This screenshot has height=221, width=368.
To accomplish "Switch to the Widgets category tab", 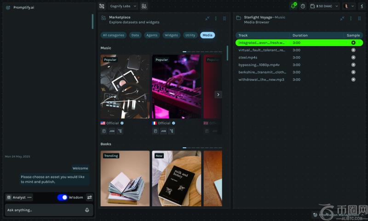I will [171, 35].
